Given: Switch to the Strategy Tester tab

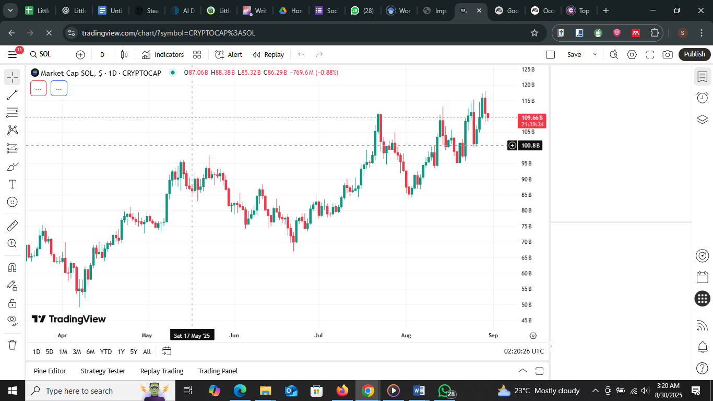Looking at the screenshot, I should (103, 371).
